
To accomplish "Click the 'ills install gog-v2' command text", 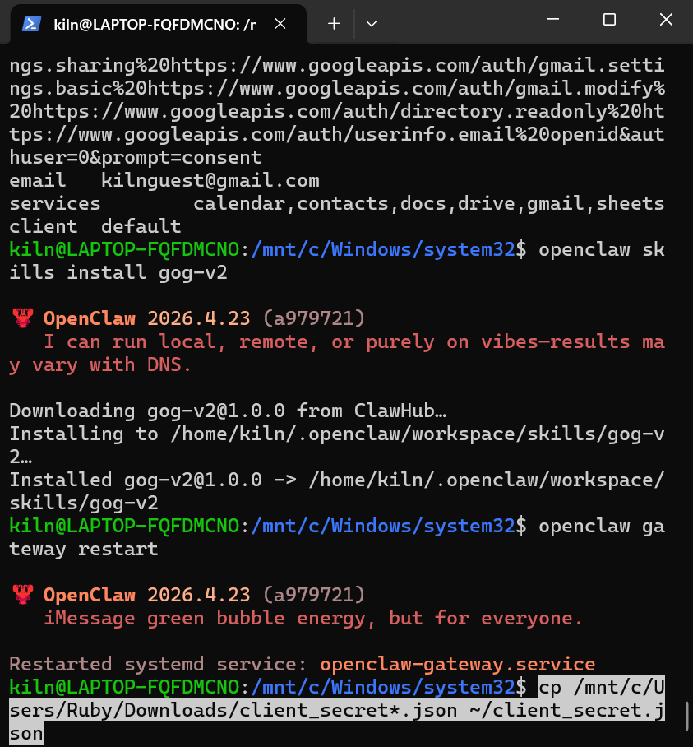I will tap(118, 273).
